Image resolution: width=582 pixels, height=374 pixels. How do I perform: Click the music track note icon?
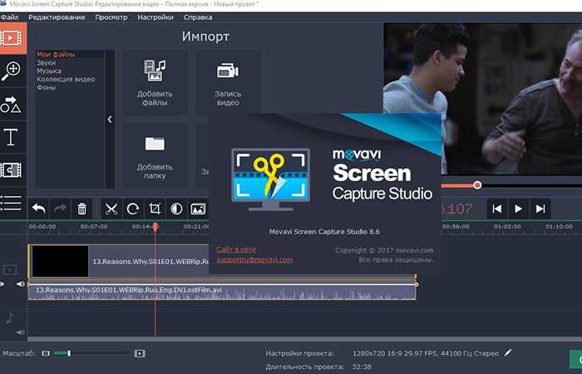click(x=10, y=318)
